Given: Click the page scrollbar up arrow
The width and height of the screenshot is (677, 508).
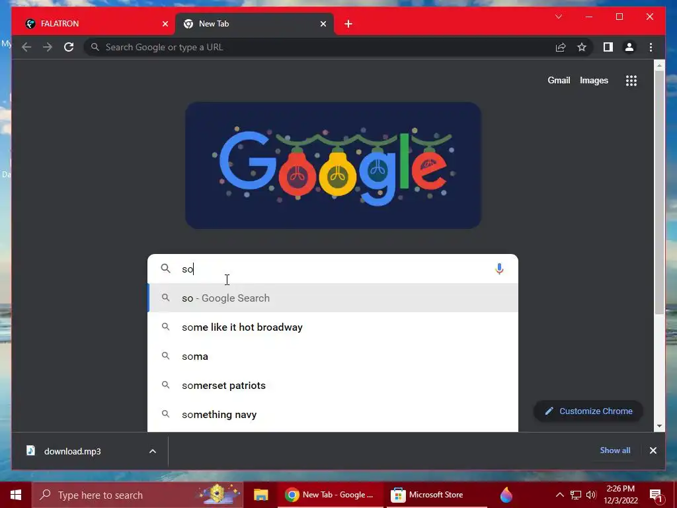Looking at the screenshot, I should (659, 65).
